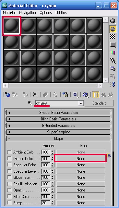Collapse the Maps rollout

pos(58,139)
